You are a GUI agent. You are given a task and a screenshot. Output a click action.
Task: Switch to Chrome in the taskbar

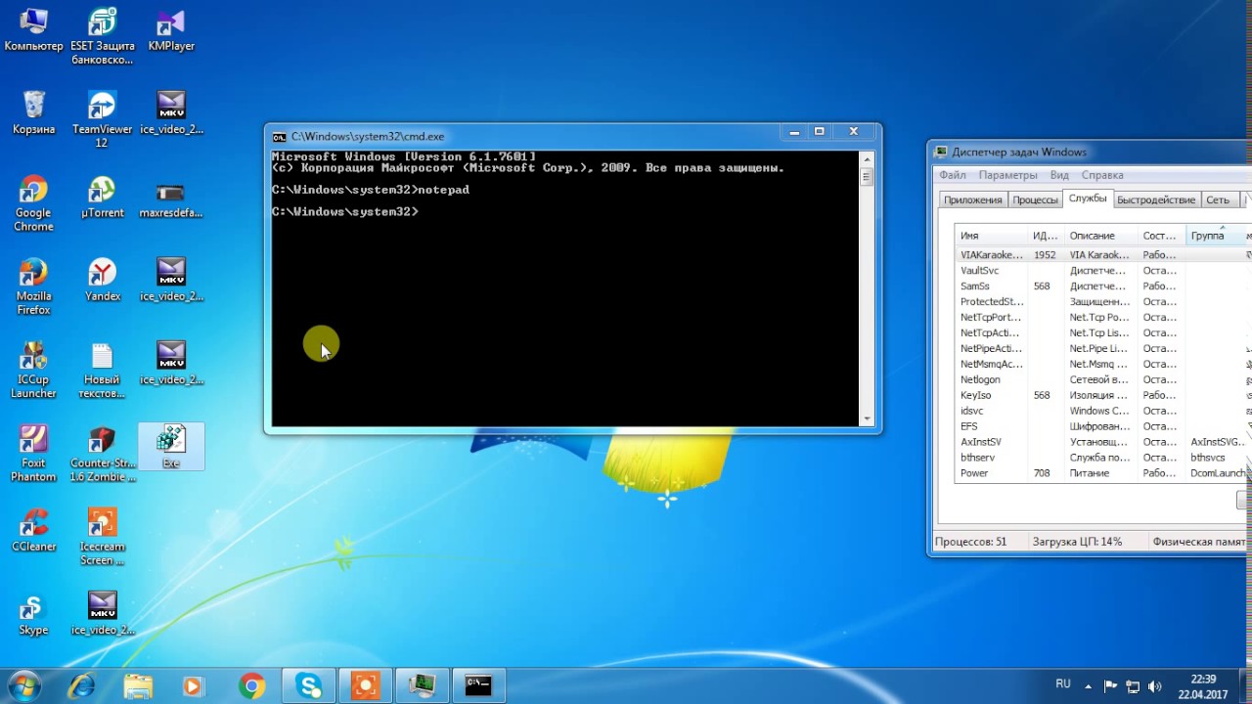[251, 685]
